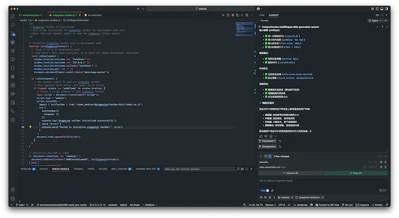Open the UTF-8 encoding selector

(x=281, y=205)
